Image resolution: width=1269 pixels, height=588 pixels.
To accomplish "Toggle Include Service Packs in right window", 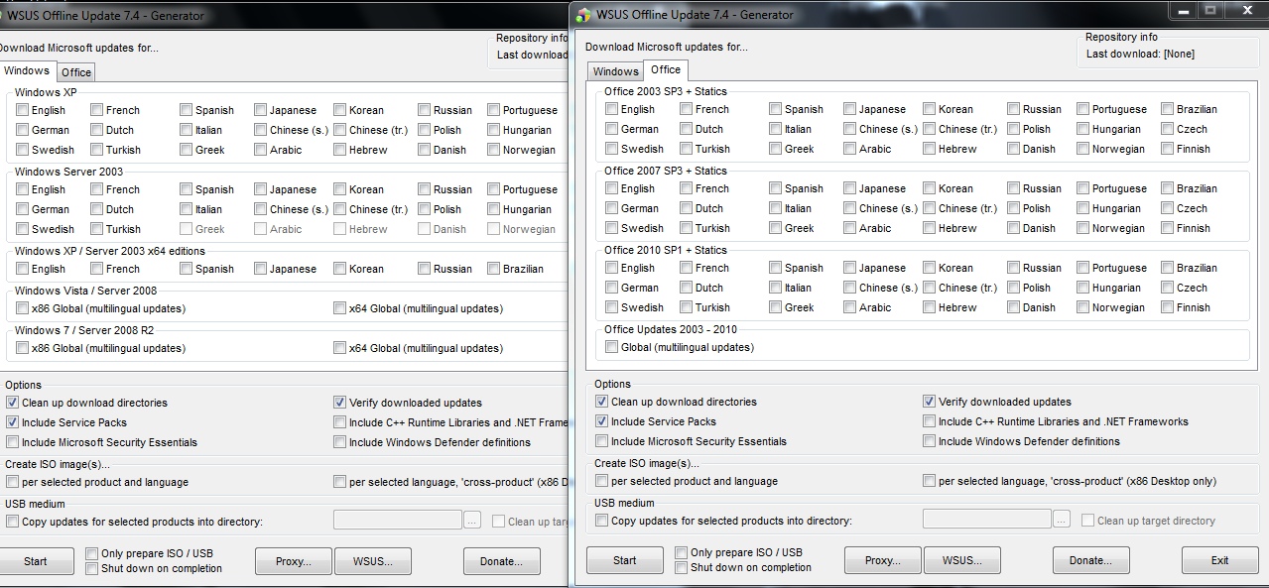I will click(x=602, y=421).
